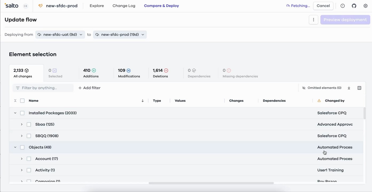The width and height of the screenshot is (372, 192).
Task: Open the three-dot more options menu
Action: point(314,20)
